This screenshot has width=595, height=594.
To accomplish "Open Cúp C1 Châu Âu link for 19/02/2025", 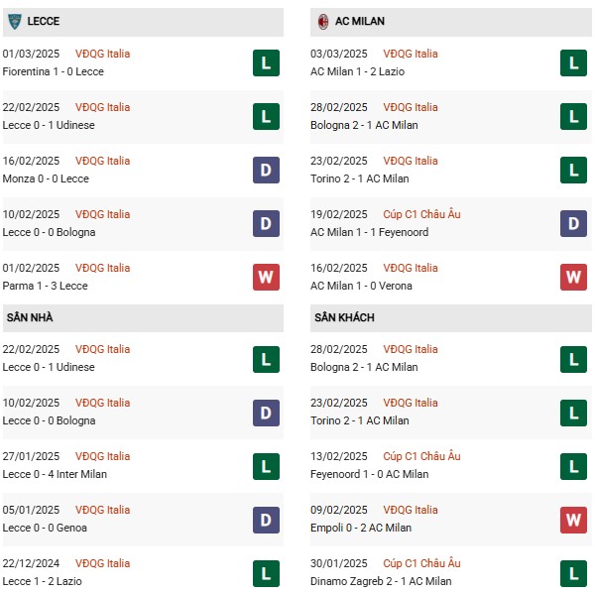I will tap(421, 214).
